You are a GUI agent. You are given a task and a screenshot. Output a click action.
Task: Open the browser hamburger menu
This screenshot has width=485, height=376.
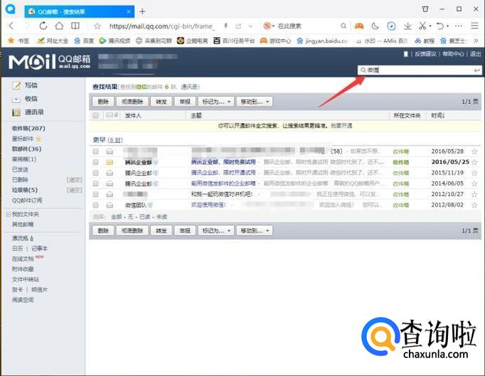(x=474, y=26)
